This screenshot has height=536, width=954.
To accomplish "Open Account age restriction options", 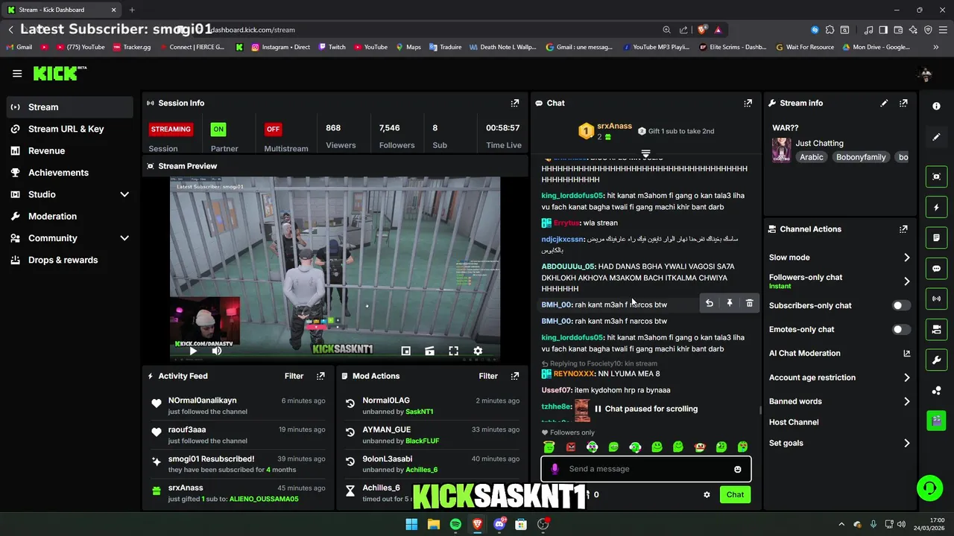I will coord(839,377).
